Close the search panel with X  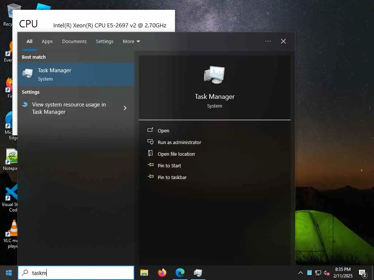pyautogui.click(x=283, y=42)
